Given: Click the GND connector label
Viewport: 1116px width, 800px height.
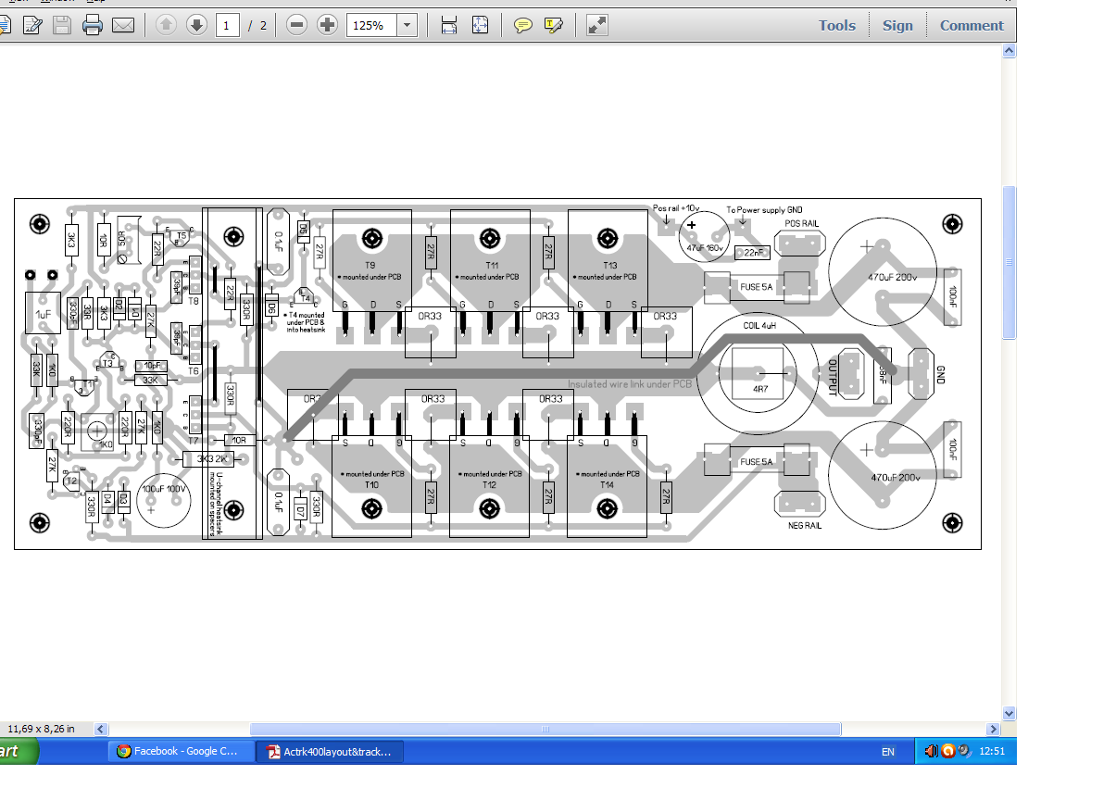Looking at the screenshot, I should tap(941, 376).
